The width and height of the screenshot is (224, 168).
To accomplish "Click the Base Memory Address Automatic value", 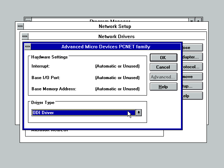I will click(x=118, y=89).
